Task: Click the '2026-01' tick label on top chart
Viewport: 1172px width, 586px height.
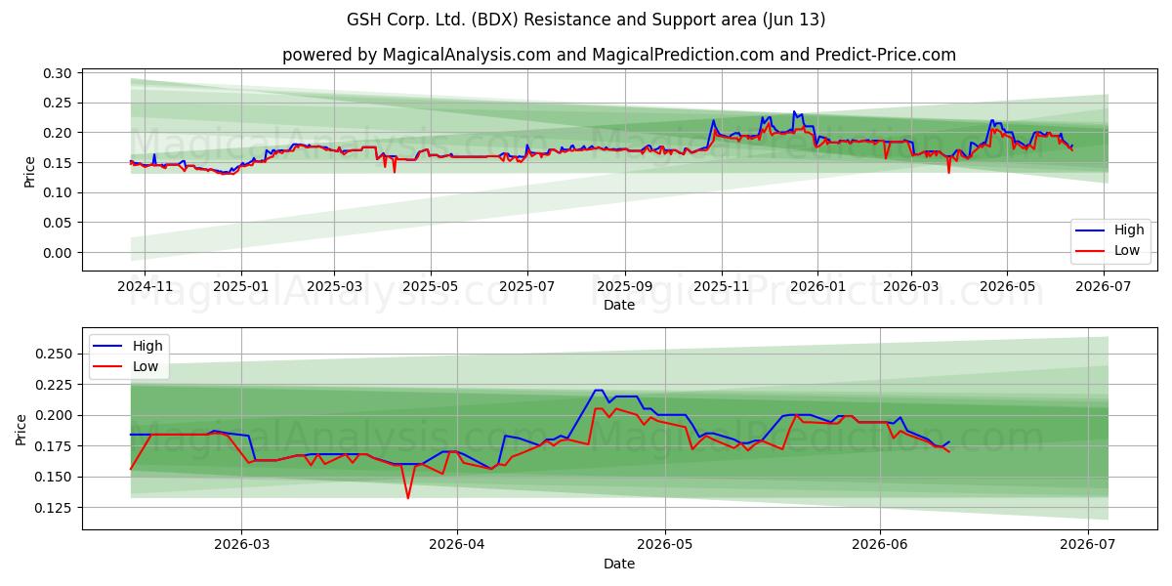Action: [817, 286]
